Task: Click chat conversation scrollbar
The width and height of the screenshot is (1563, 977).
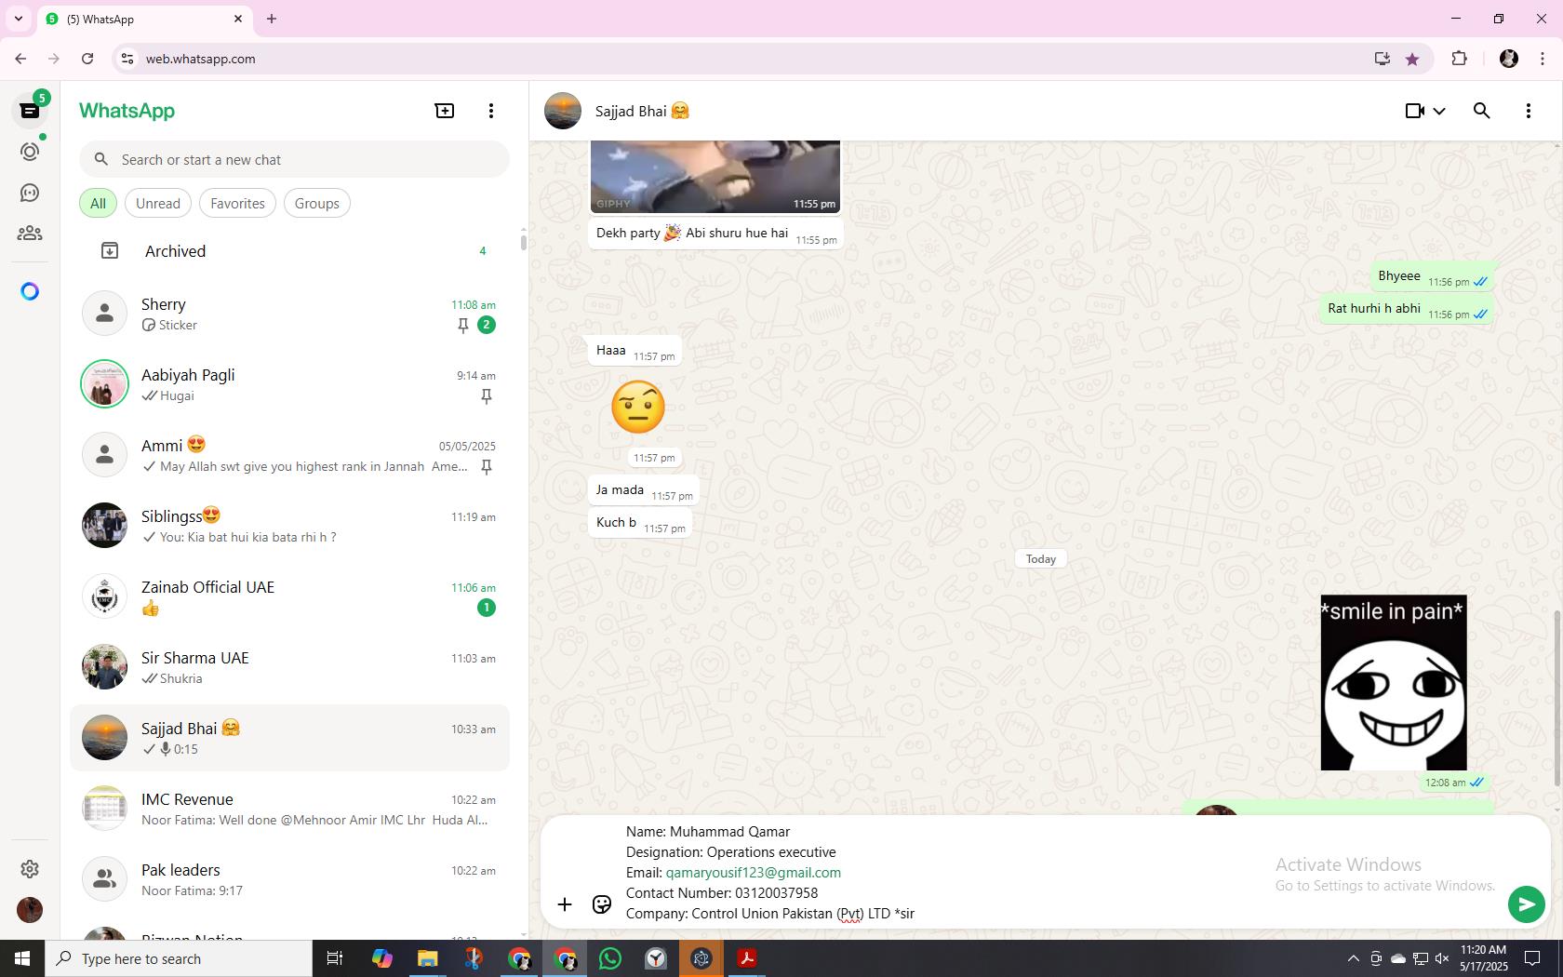Action: coord(1557,698)
